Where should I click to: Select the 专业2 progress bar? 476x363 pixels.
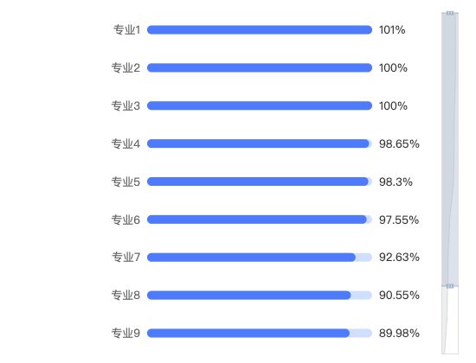(260, 67)
